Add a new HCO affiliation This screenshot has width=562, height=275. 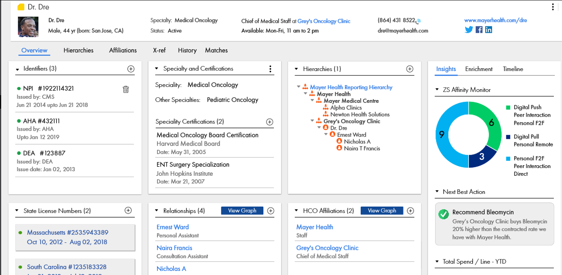tap(410, 210)
